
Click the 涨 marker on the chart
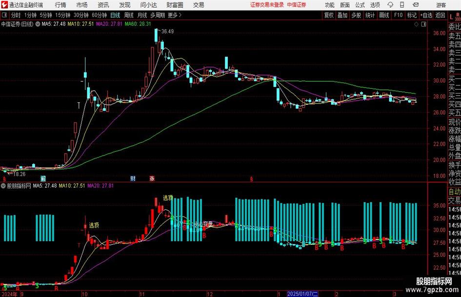pyautogui.click(x=152, y=178)
